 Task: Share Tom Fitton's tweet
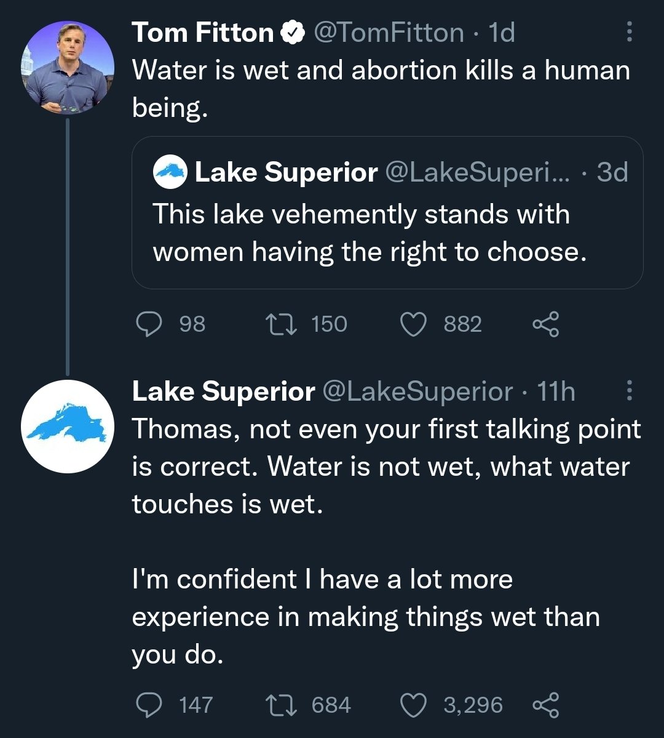click(545, 324)
